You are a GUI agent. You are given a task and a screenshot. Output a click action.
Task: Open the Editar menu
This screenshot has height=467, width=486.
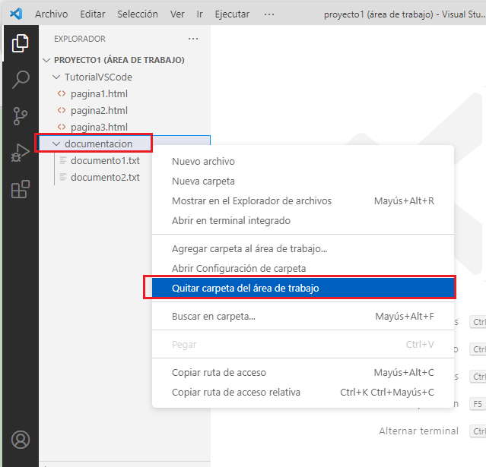[x=93, y=14]
